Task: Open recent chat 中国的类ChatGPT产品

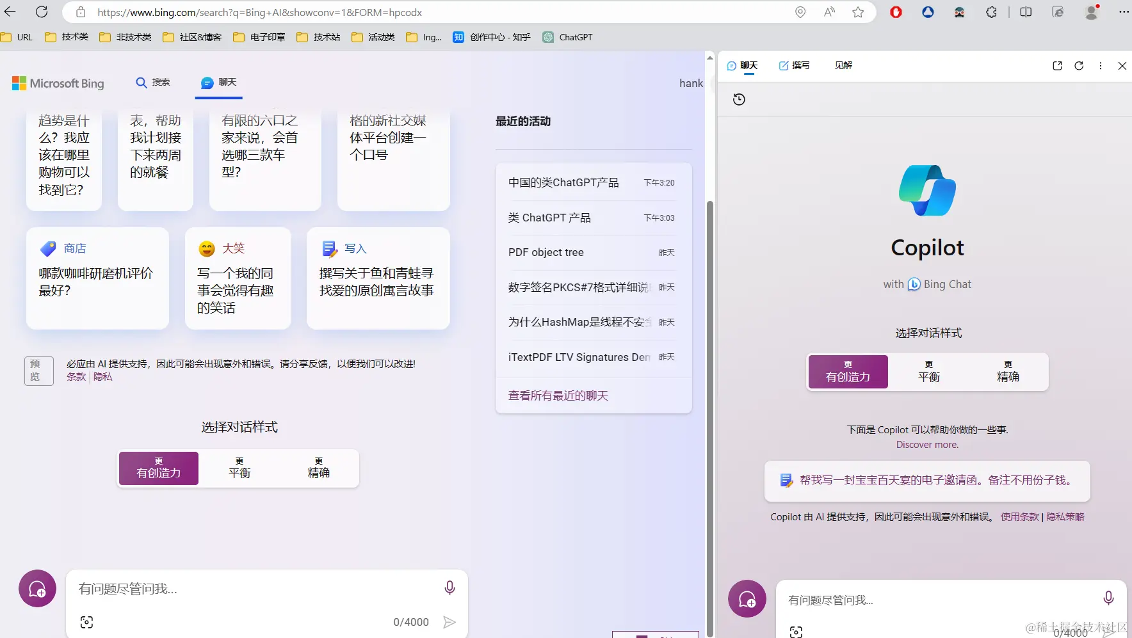Action: coord(592,183)
